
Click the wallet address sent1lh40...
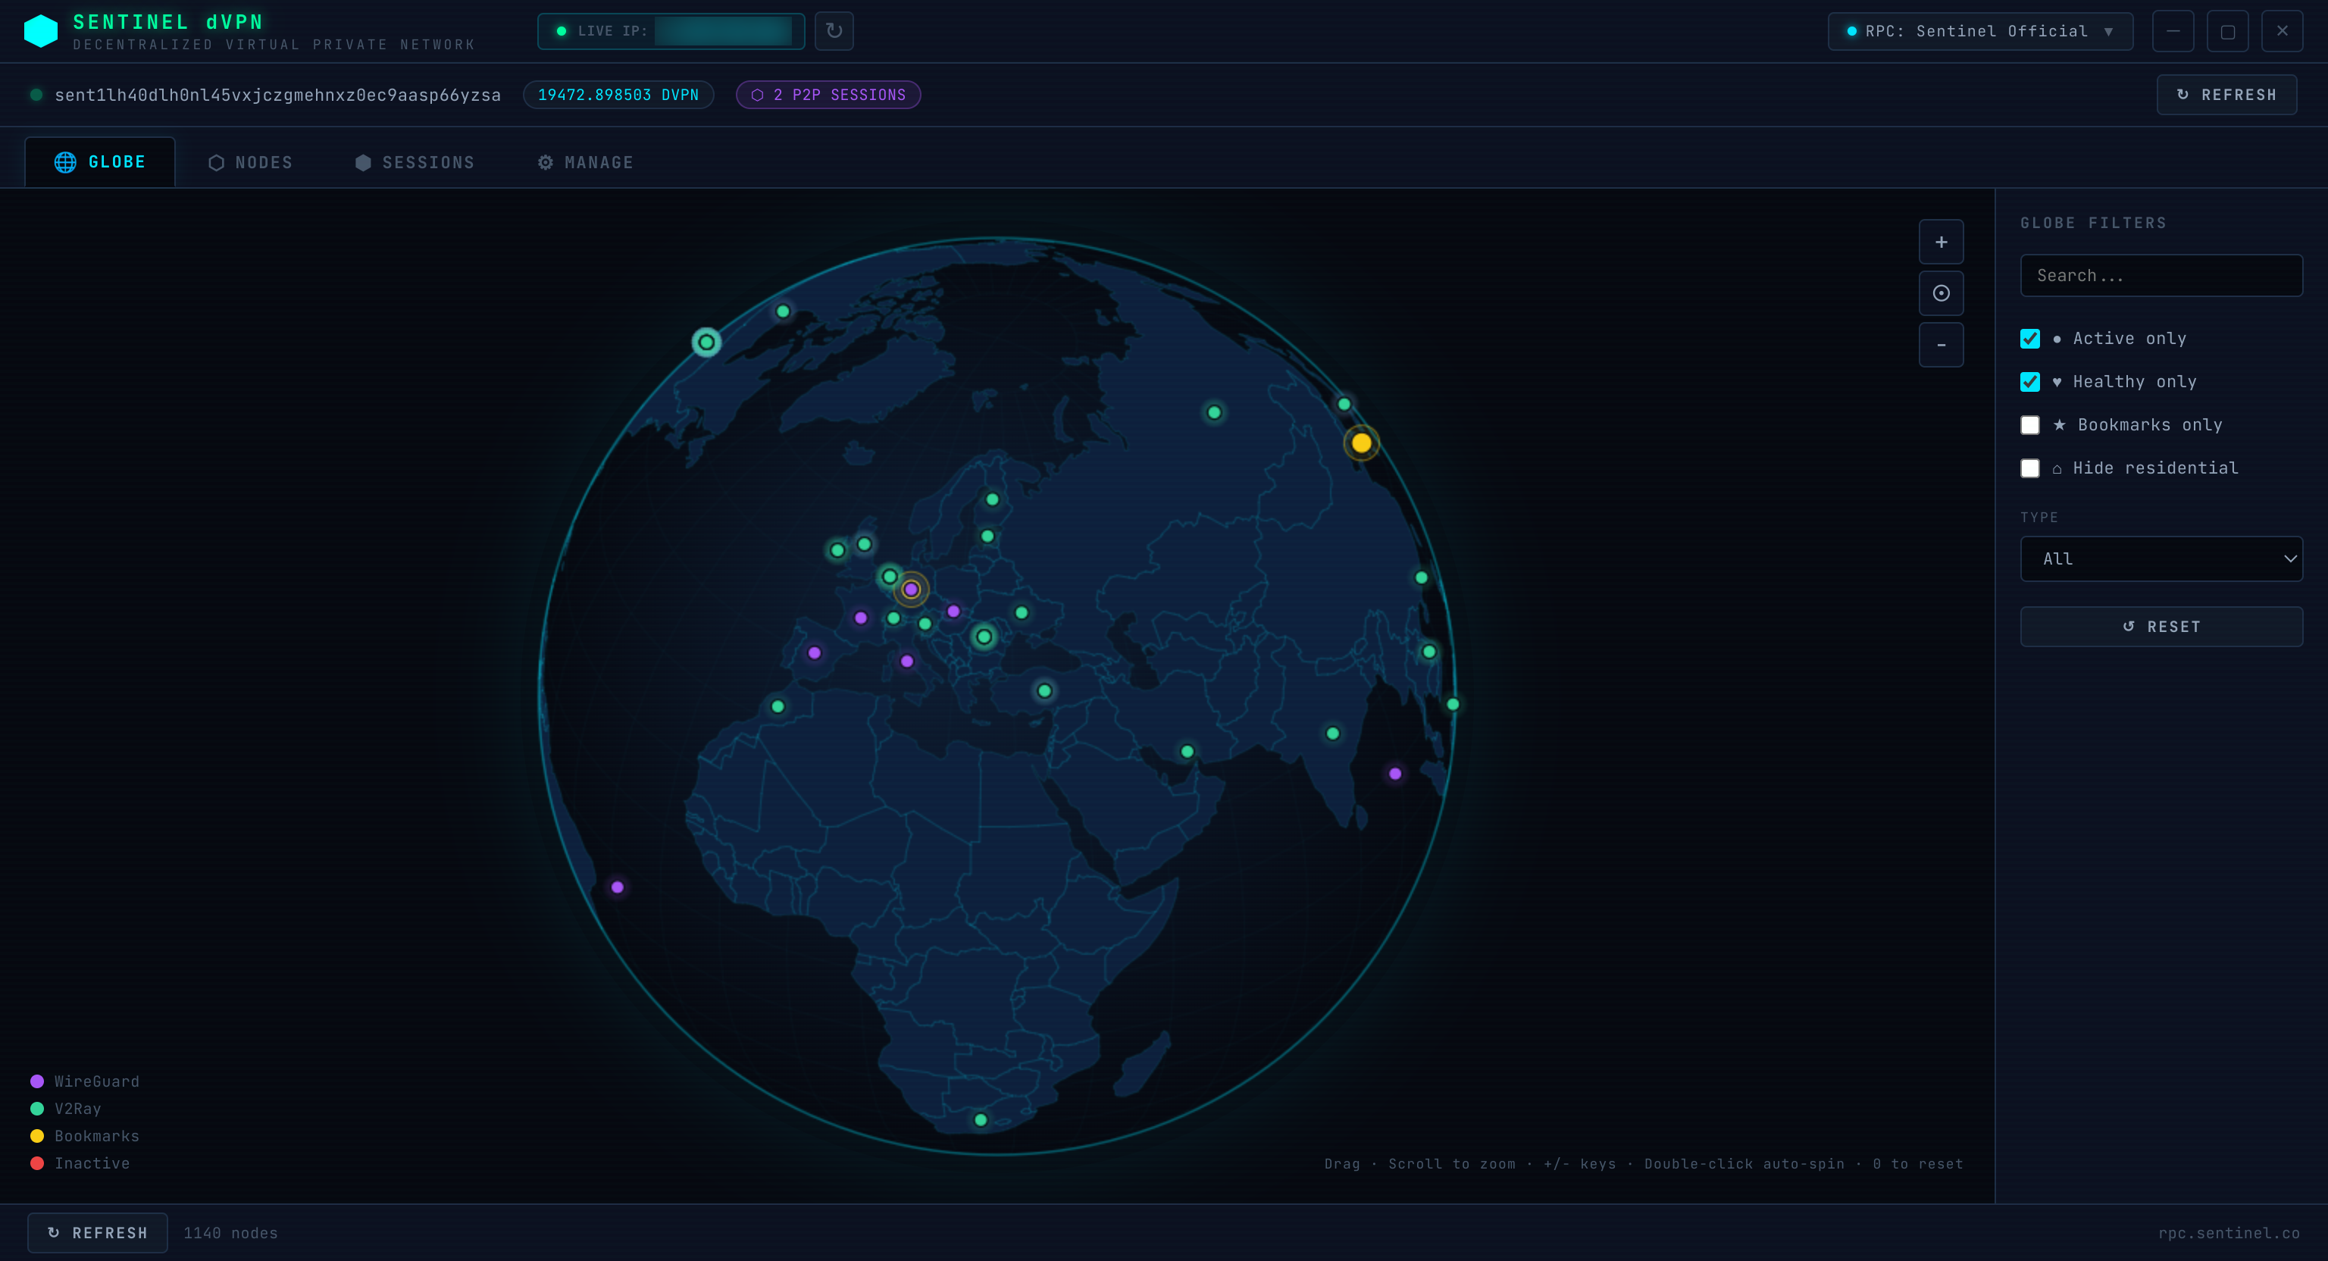(277, 95)
